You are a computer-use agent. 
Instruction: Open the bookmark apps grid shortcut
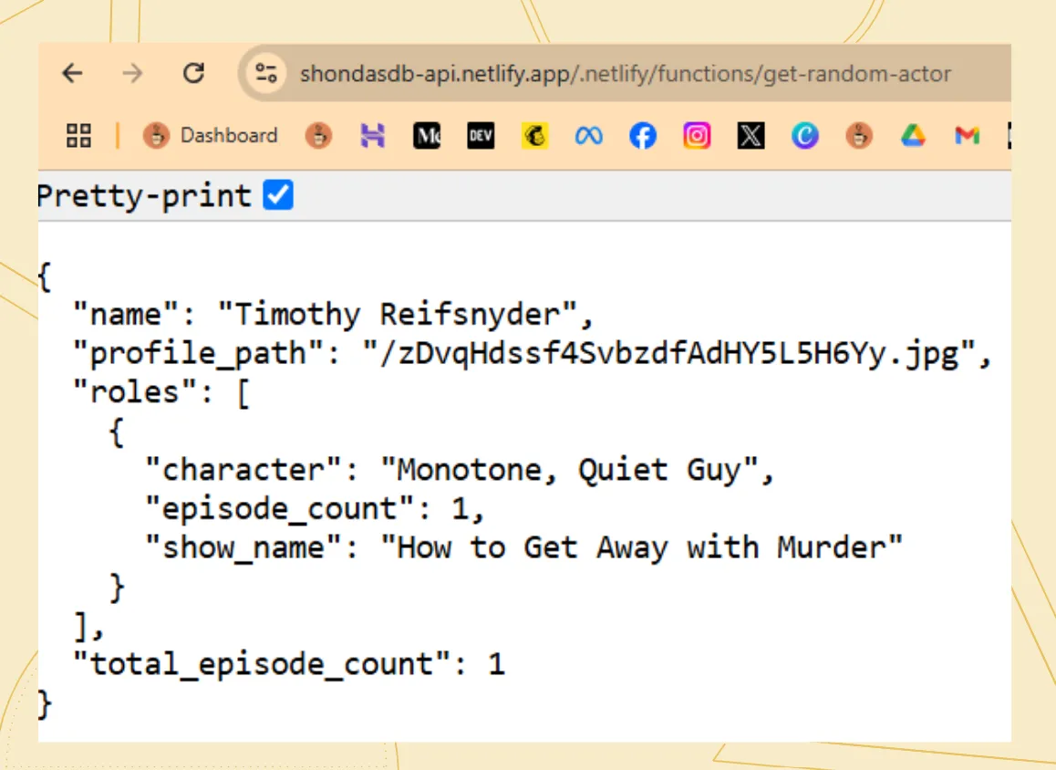point(78,135)
